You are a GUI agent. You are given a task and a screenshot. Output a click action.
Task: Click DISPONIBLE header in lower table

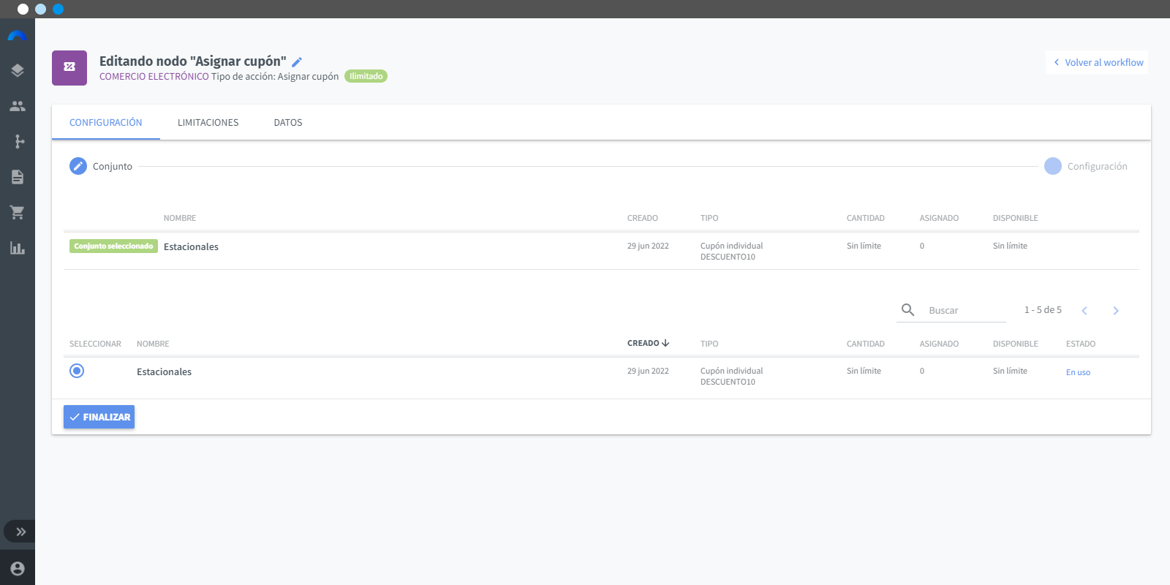1016,344
